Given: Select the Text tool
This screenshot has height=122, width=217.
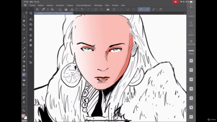Looking at the screenshot, I should click(24, 102).
